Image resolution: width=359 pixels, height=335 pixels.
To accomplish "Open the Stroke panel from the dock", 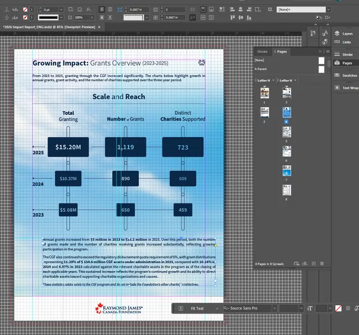I will (343, 55).
